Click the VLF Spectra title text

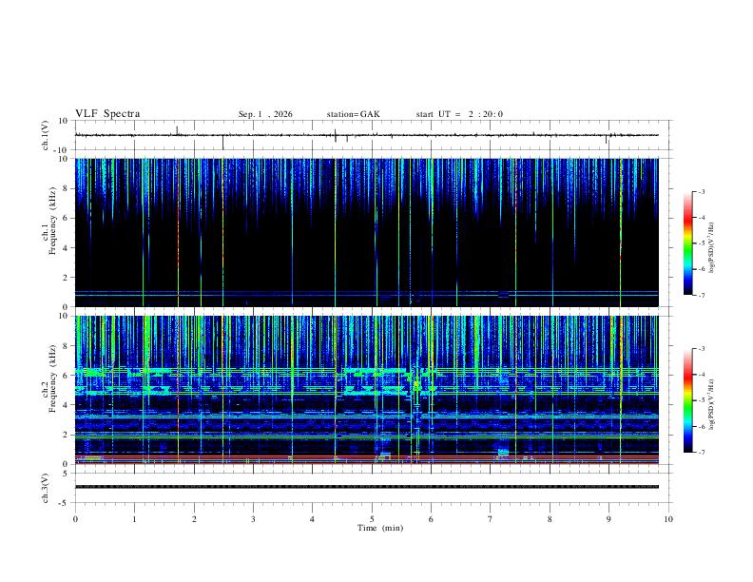pyautogui.click(x=107, y=114)
